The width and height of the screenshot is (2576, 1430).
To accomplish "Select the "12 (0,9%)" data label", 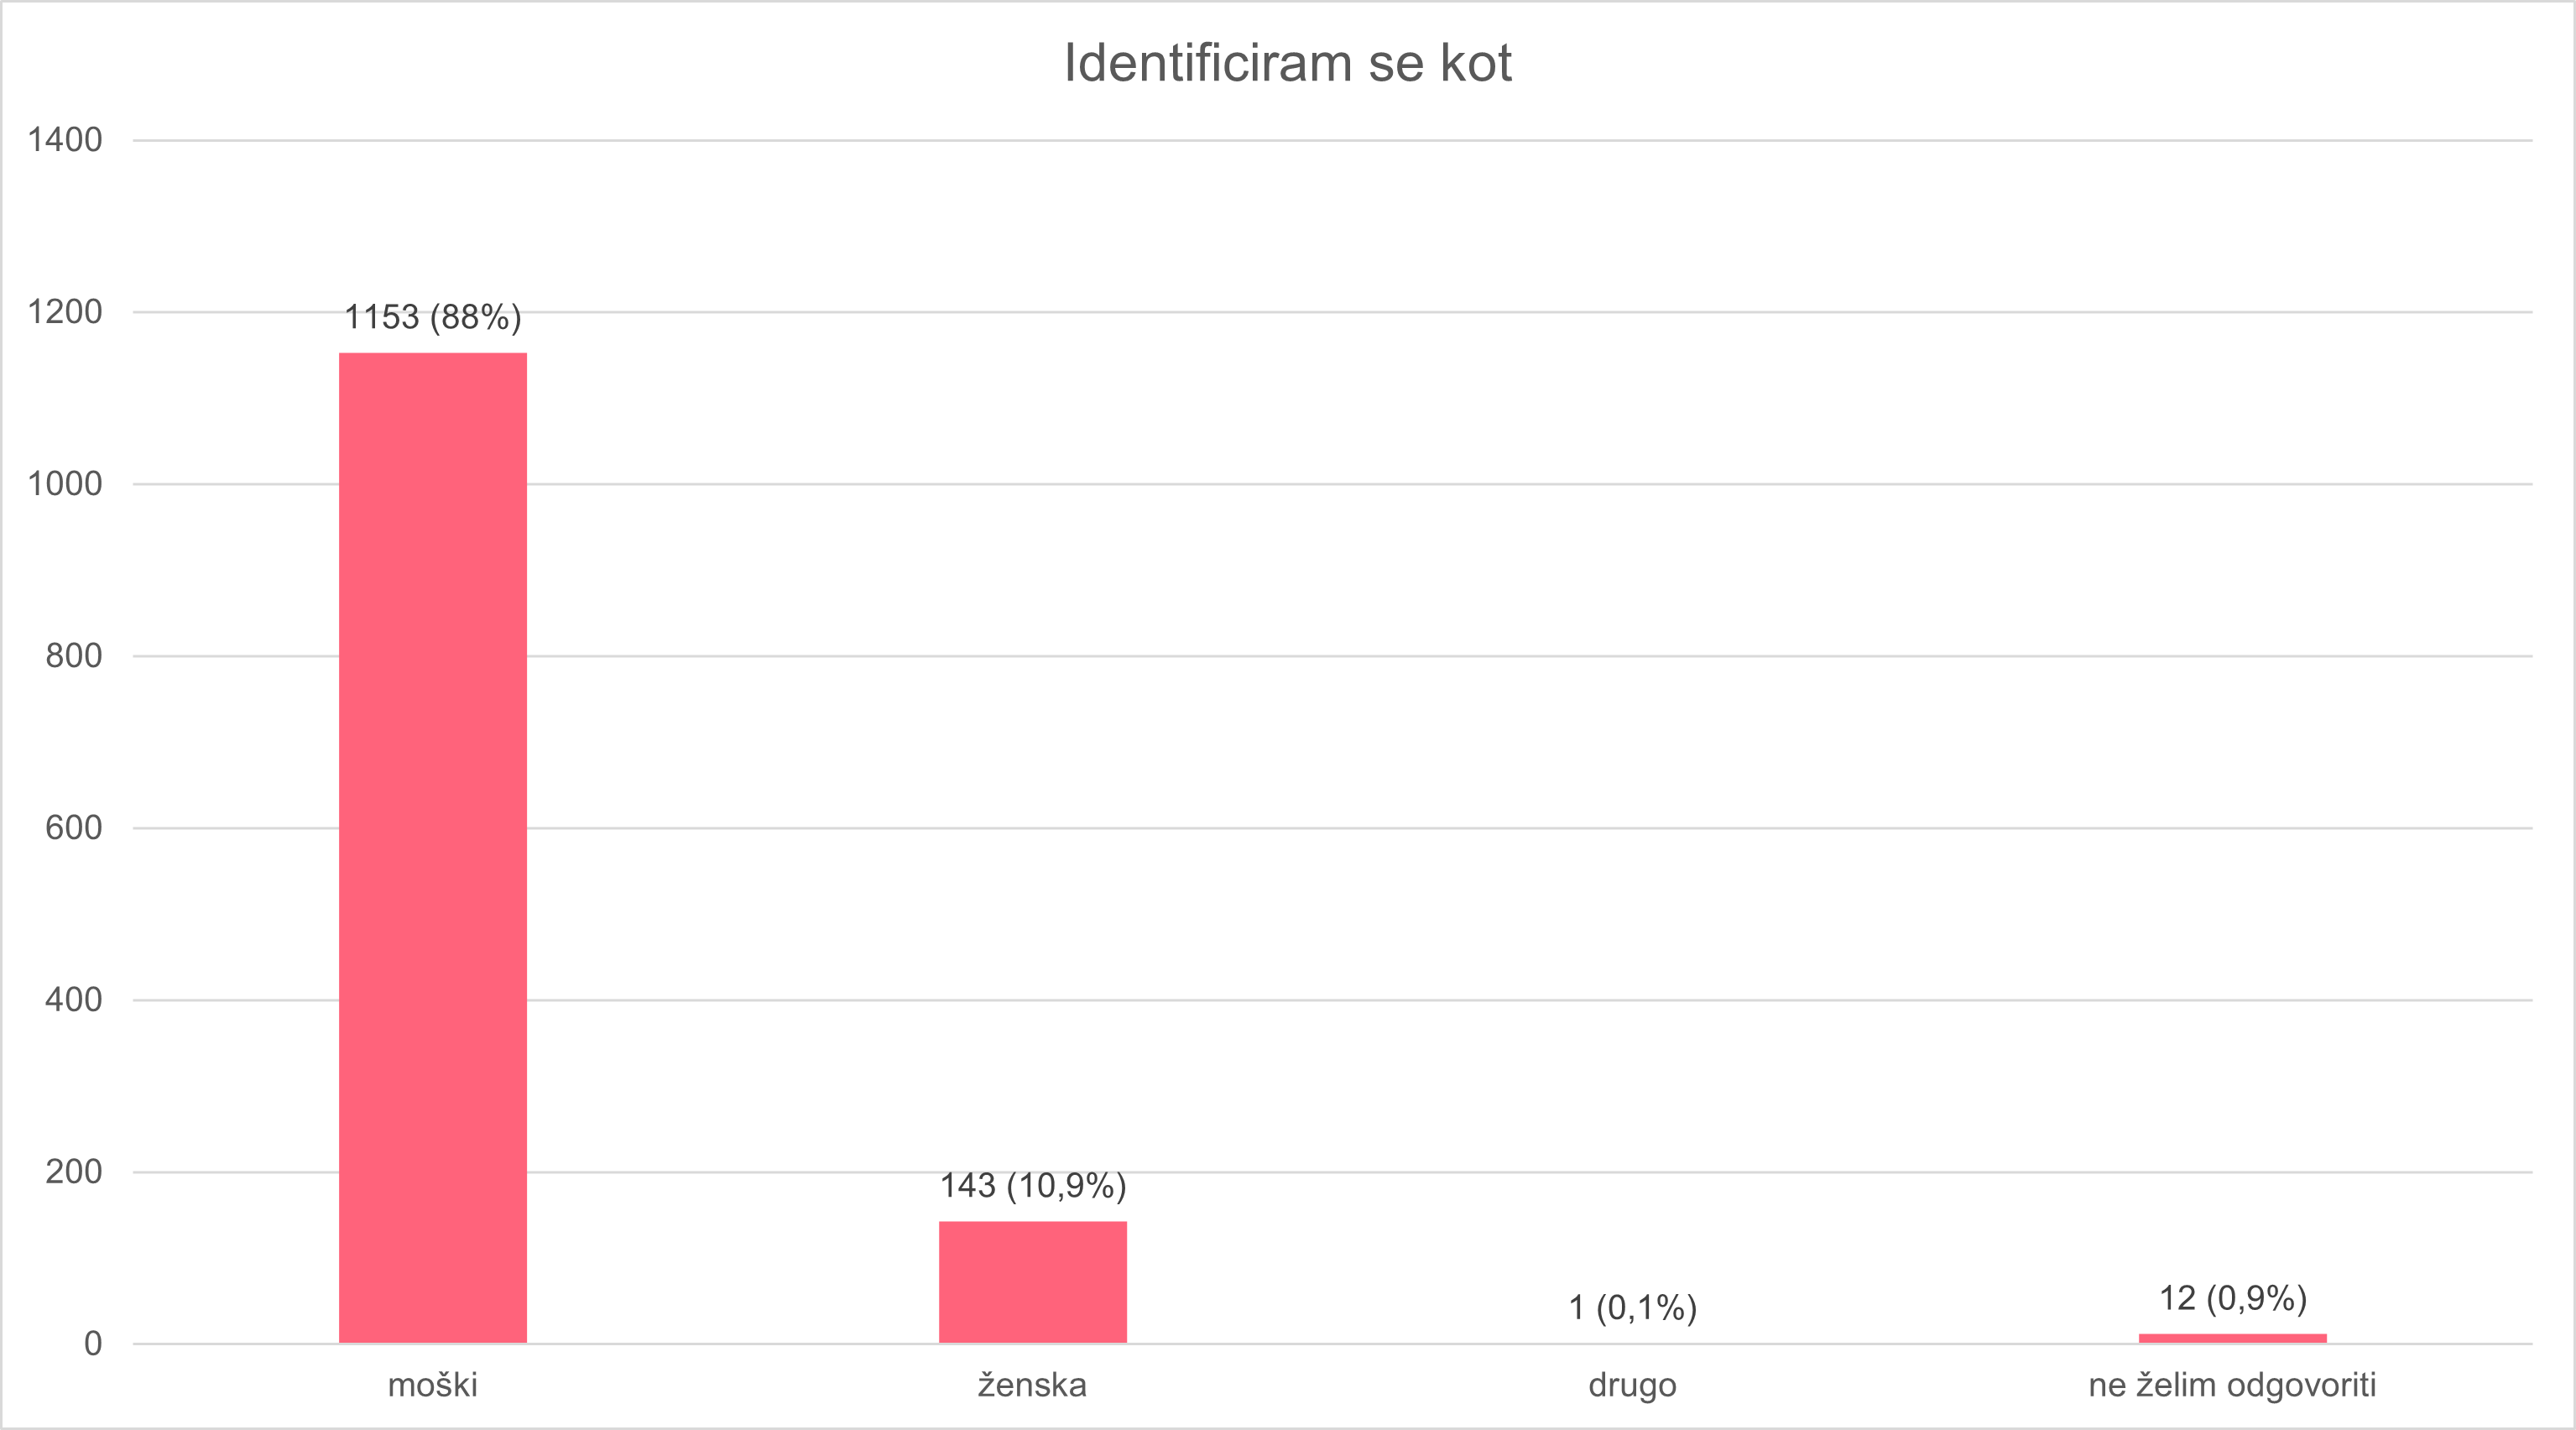I will [2232, 1298].
